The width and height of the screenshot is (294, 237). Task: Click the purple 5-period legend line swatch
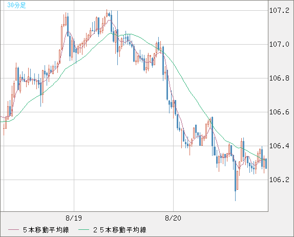[13, 230]
